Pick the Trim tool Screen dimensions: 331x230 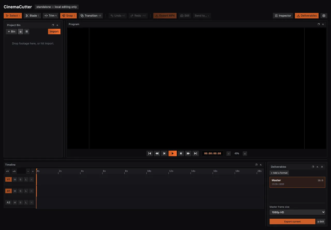pos(50,16)
